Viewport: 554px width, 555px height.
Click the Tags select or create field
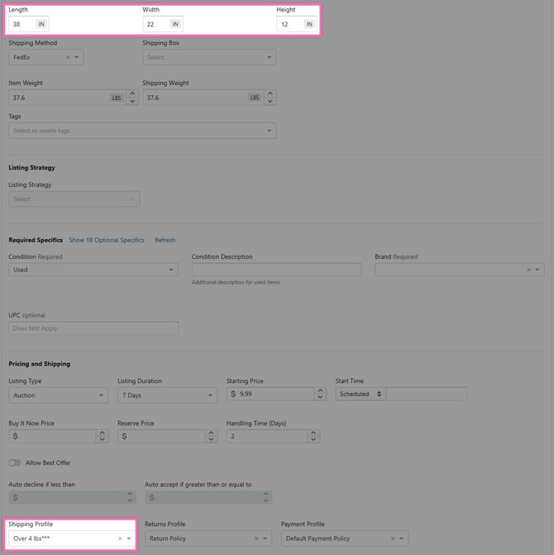click(x=142, y=131)
